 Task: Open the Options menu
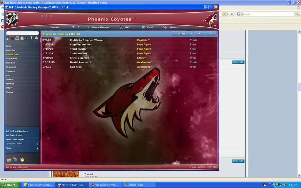pyautogui.click(x=174, y=27)
